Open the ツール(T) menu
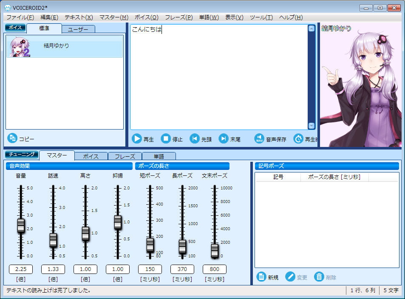 [261, 17]
